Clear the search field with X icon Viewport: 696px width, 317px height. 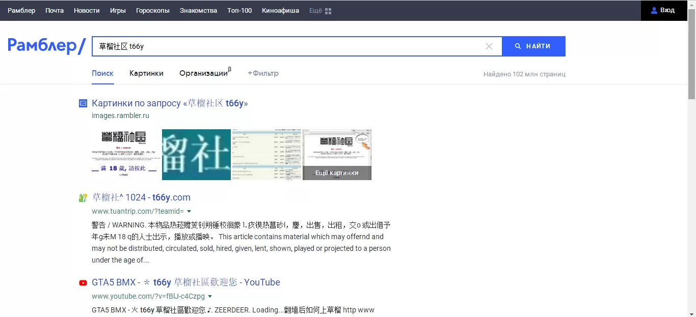[489, 46]
